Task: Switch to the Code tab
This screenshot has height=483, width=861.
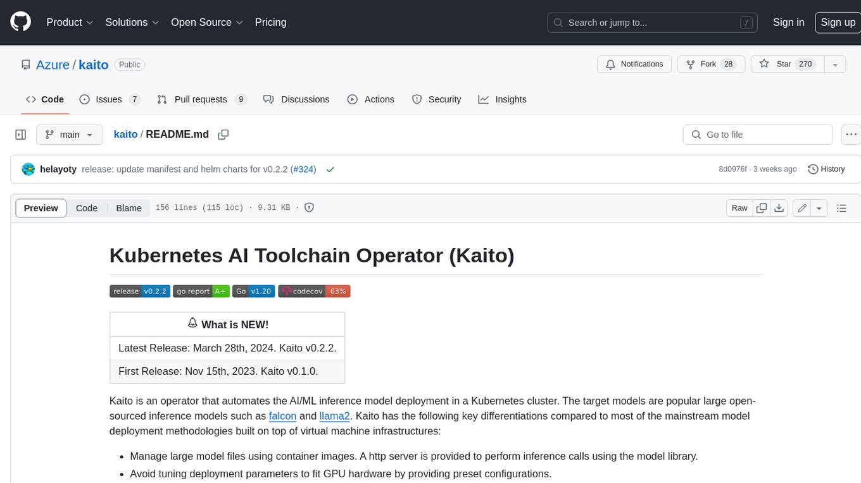Action: [45, 99]
